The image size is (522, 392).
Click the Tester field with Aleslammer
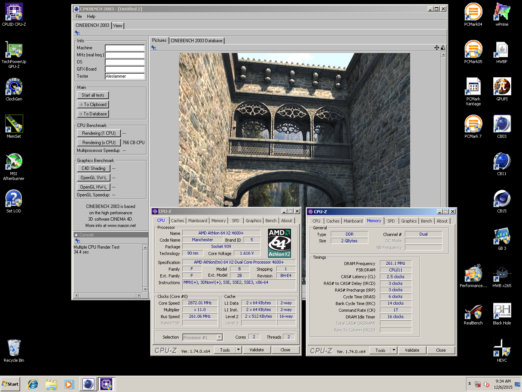(125, 76)
